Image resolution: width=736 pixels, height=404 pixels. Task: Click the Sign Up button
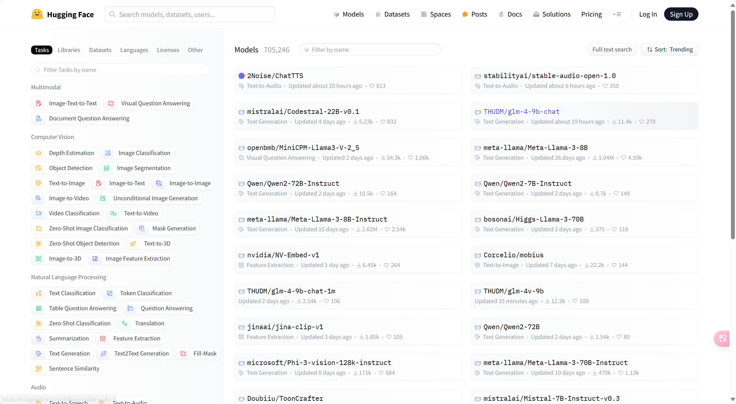click(x=681, y=14)
